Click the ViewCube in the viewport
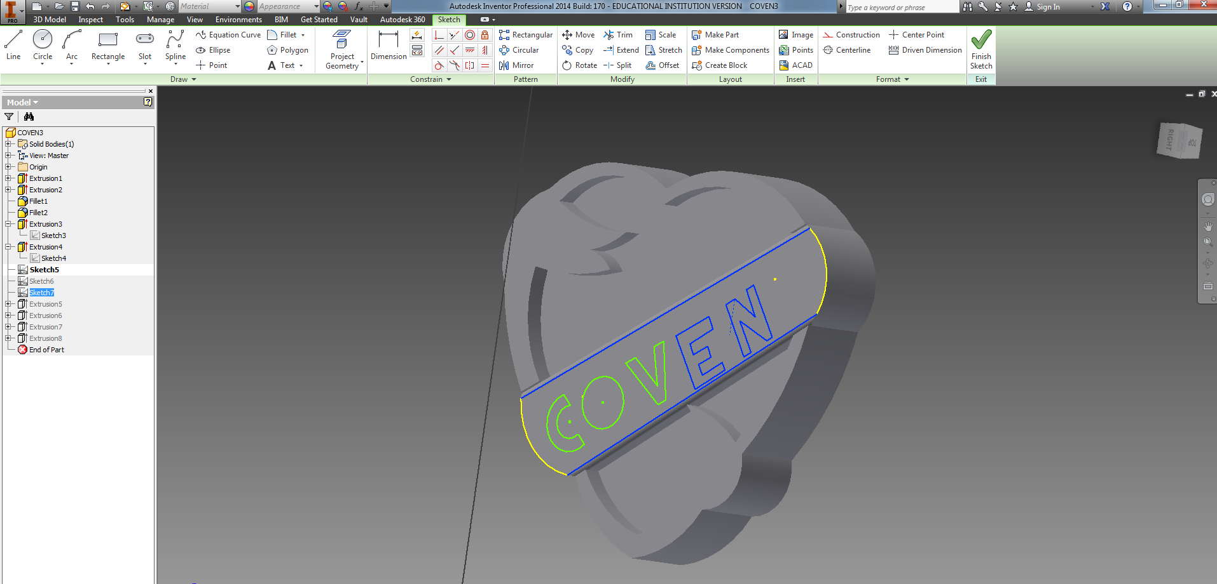The width and height of the screenshot is (1217, 584). (1178, 140)
